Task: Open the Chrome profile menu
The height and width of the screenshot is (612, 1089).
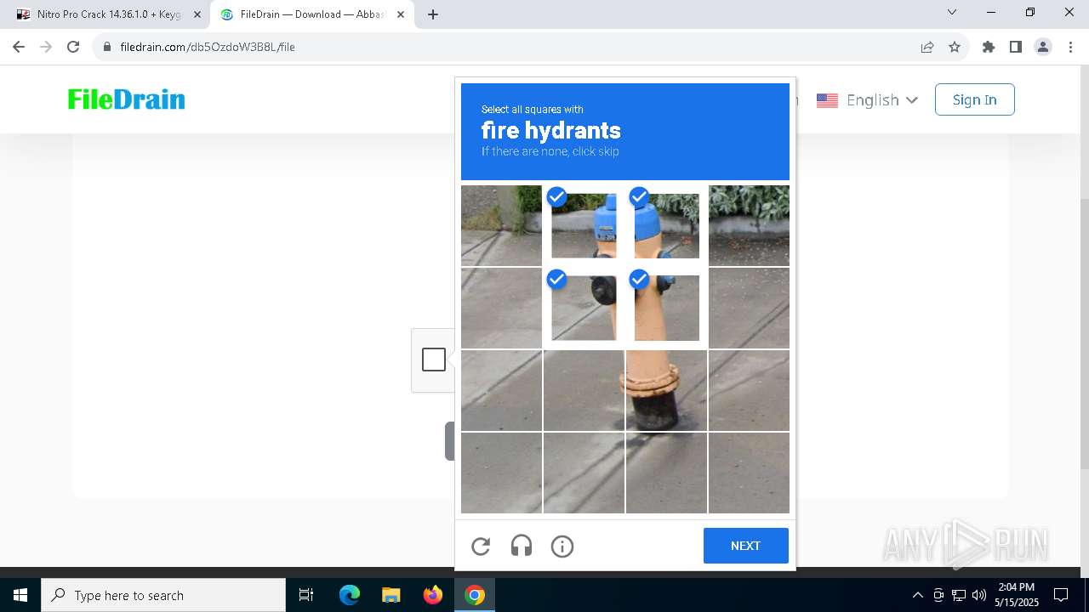Action: [1043, 47]
